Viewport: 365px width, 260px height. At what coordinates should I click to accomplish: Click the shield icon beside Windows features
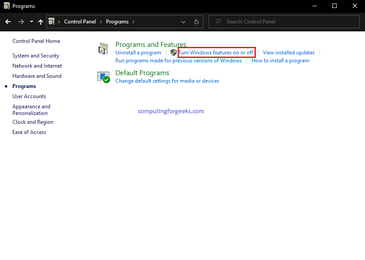pos(173,53)
